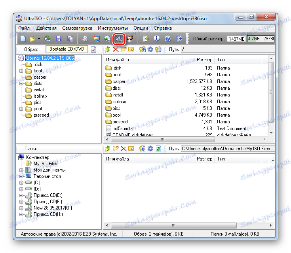Click the blue Information (i) toolbar icon

pyautogui.click(x=157, y=39)
